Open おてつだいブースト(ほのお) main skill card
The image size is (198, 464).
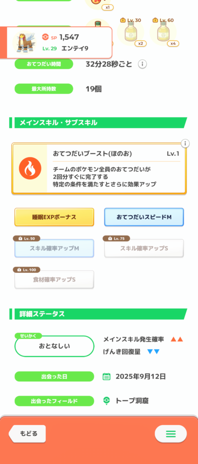click(x=99, y=169)
